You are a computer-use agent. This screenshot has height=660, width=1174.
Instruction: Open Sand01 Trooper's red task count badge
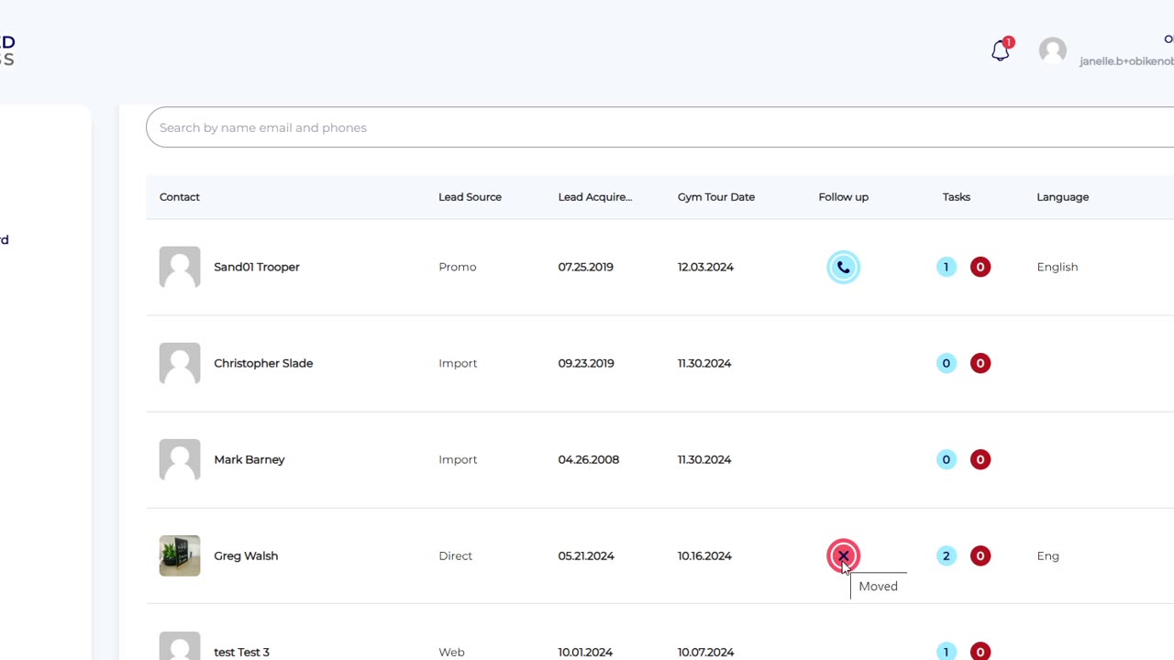980,268
